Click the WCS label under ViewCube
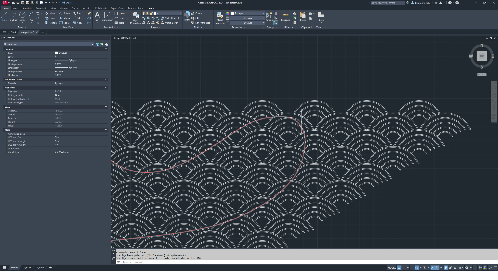498x280 pixels. coord(482,74)
